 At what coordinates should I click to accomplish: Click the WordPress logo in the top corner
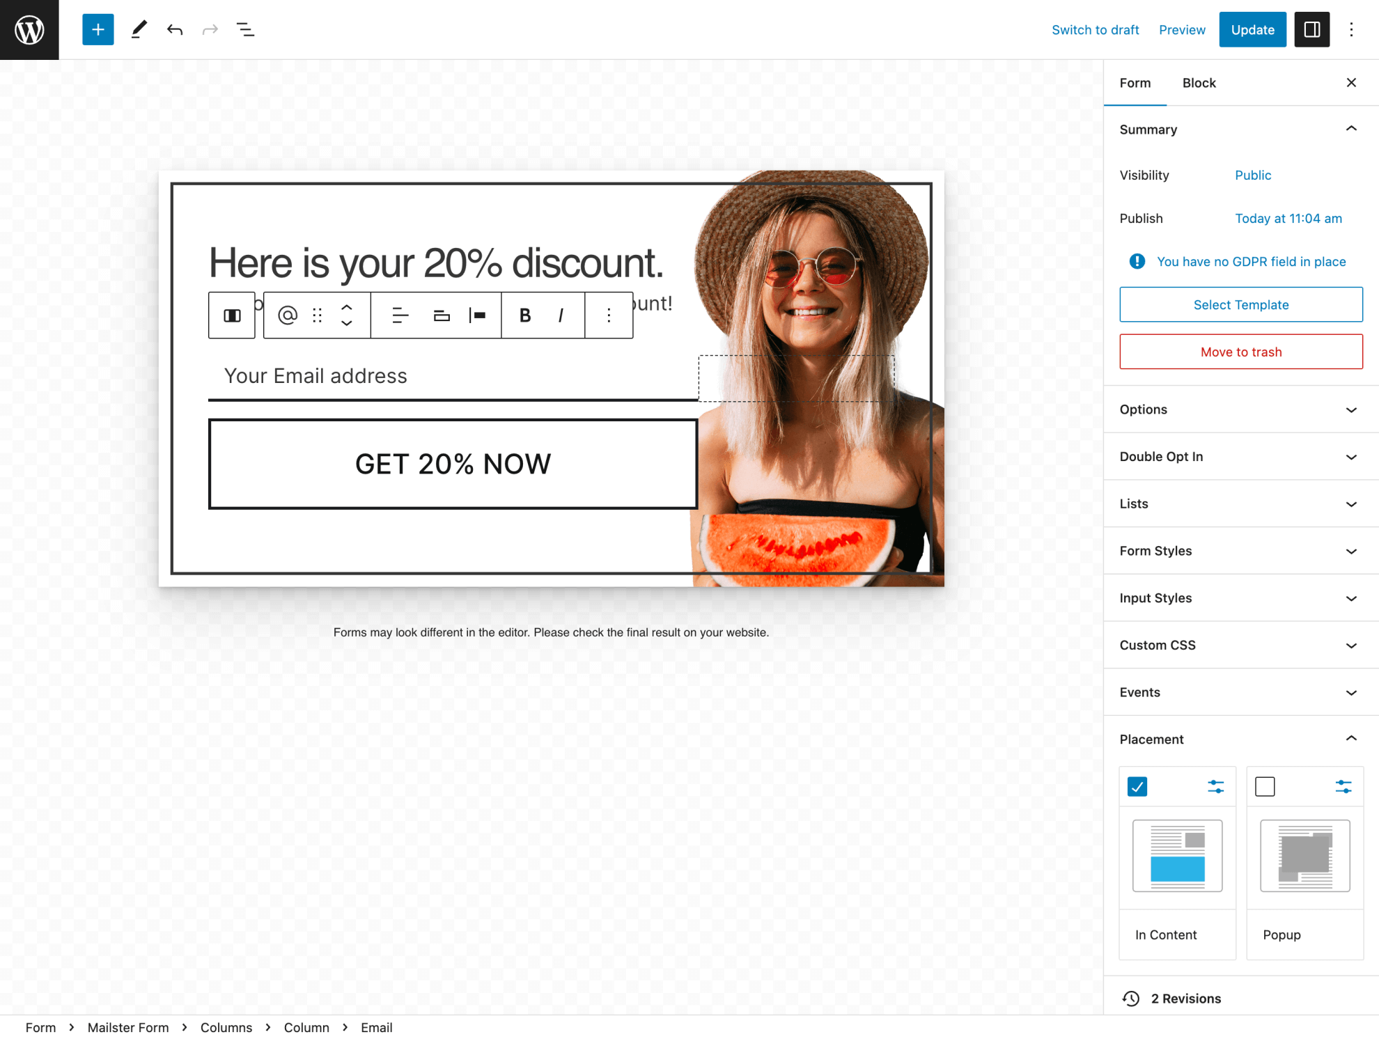click(29, 29)
